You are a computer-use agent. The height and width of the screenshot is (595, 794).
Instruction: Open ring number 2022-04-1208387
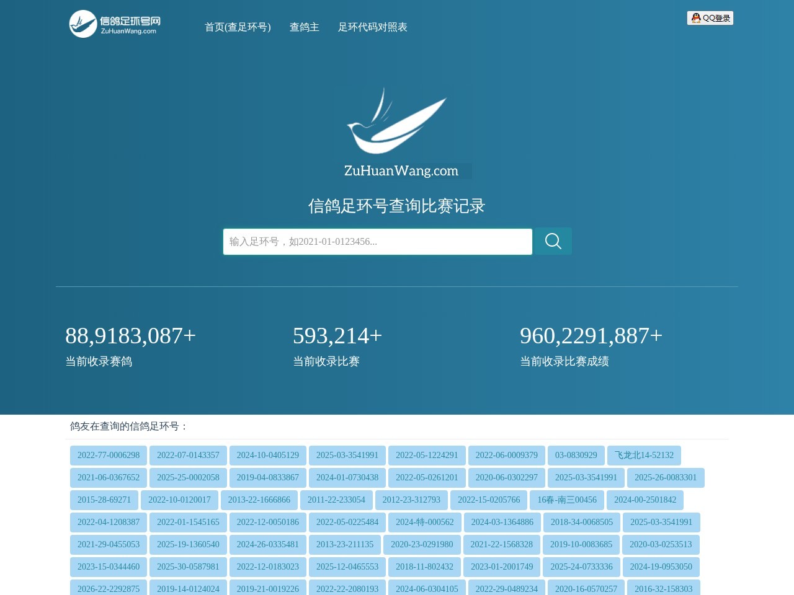pyautogui.click(x=109, y=522)
